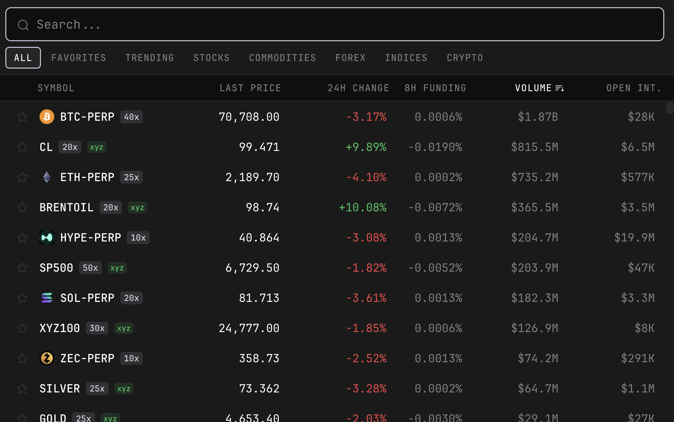Click the search magnifier icon
The width and height of the screenshot is (674, 422).
23,25
